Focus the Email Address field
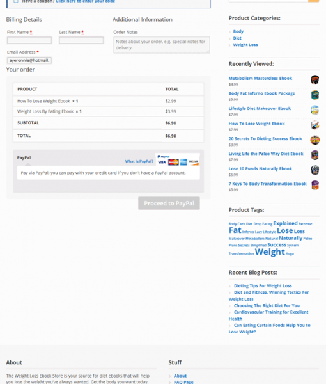The width and height of the screenshot is (326, 384). [x=29, y=60]
